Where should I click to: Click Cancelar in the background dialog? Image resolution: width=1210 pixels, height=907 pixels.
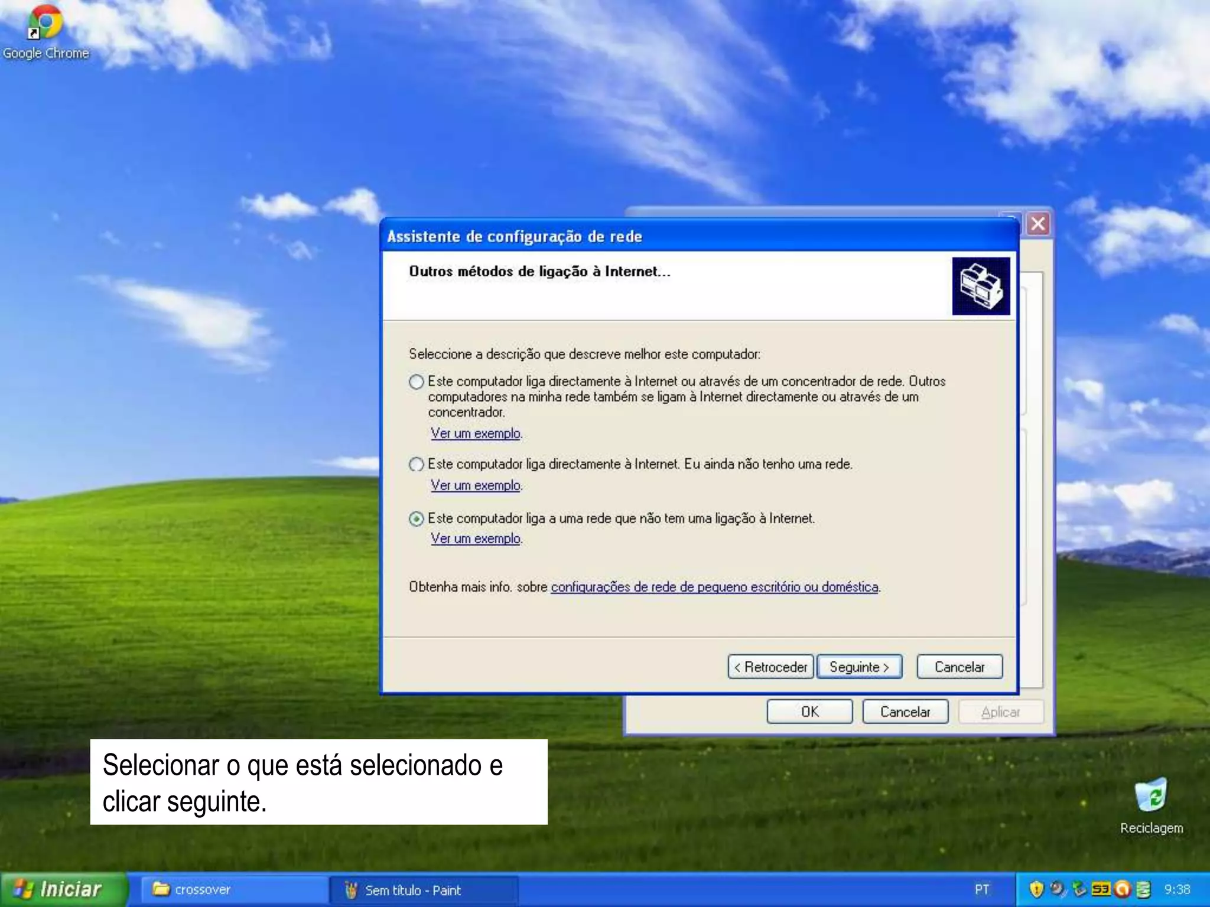coord(905,712)
